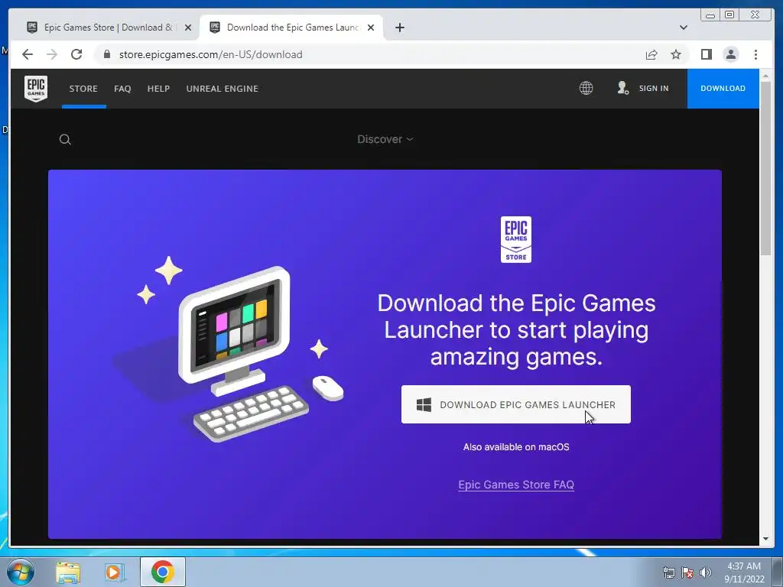This screenshot has width=783, height=587.
Task: Close the Epic Games Store tab
Action: coord(188,28)
